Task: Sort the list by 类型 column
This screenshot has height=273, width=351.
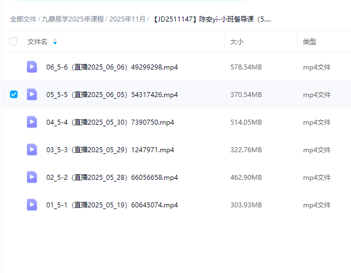Action: [309, 42]
